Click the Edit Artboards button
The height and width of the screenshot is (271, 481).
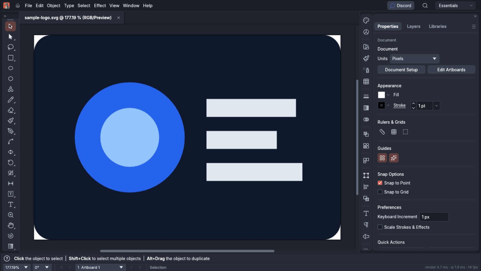[451, 70]
